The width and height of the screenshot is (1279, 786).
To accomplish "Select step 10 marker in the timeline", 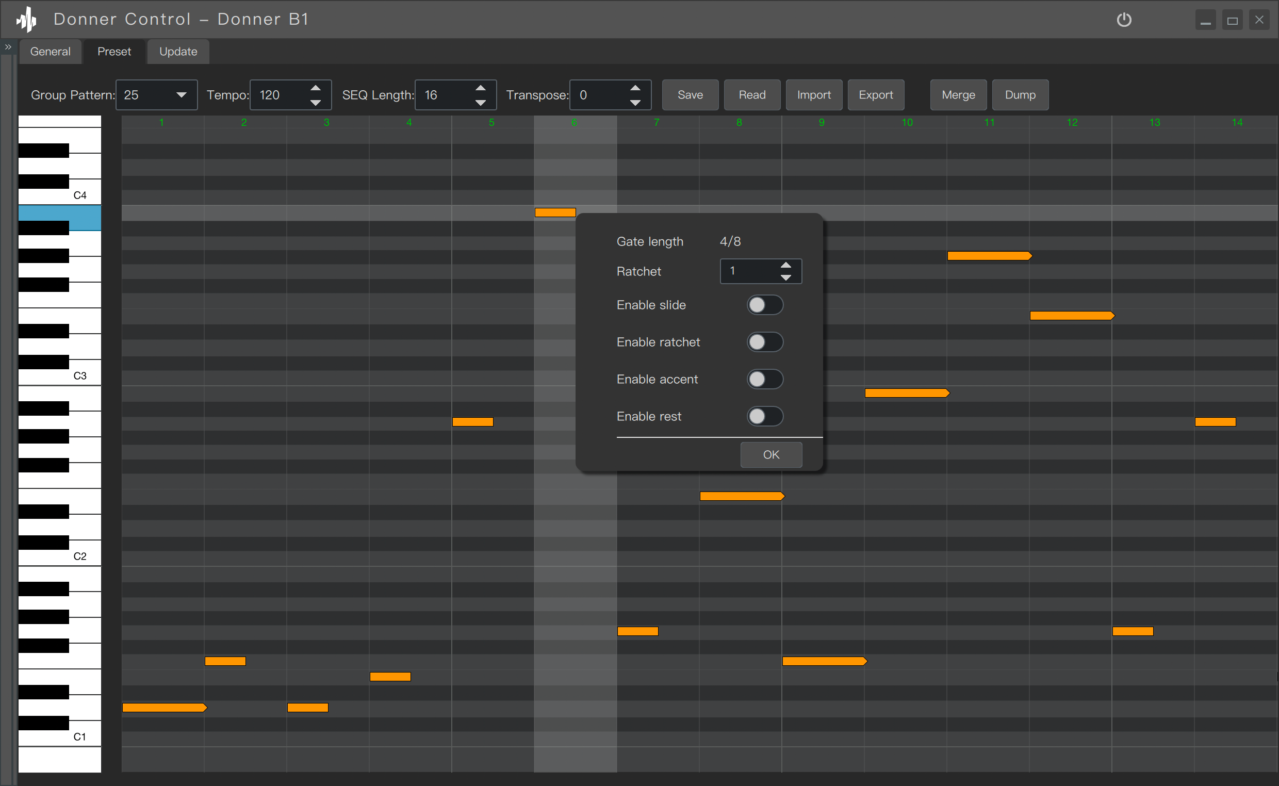I will pos(906,123).
